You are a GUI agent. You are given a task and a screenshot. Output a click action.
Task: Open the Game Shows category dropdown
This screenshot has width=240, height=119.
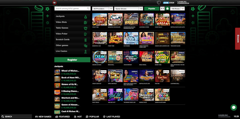coord(129,9)
